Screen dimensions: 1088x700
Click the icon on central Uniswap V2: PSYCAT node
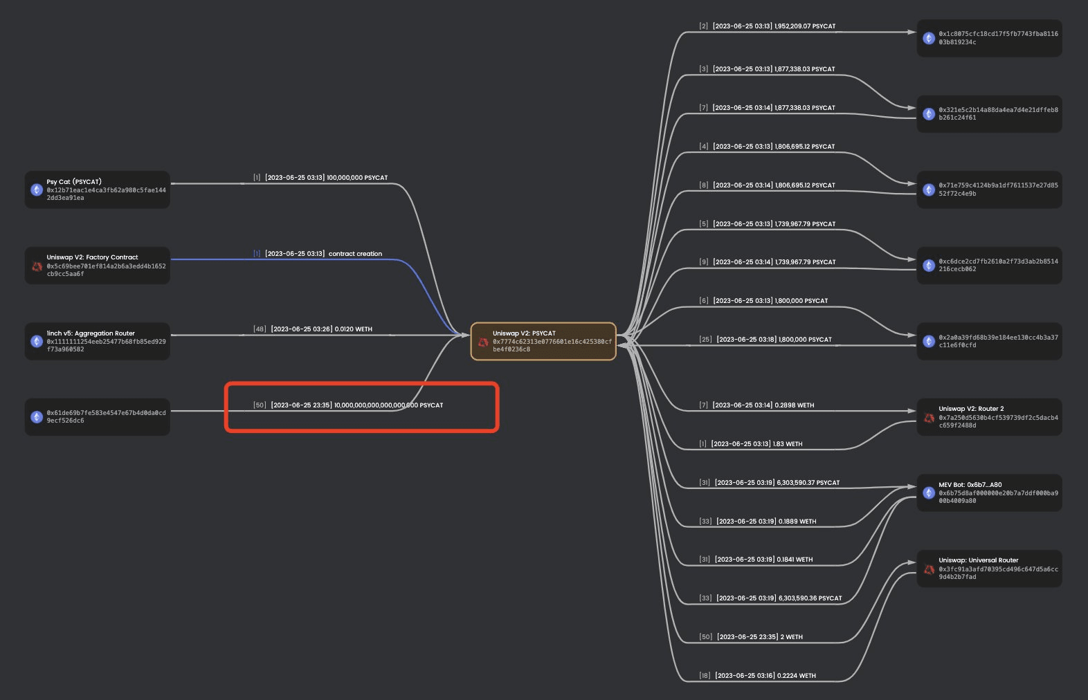click(x=483, y=342)
